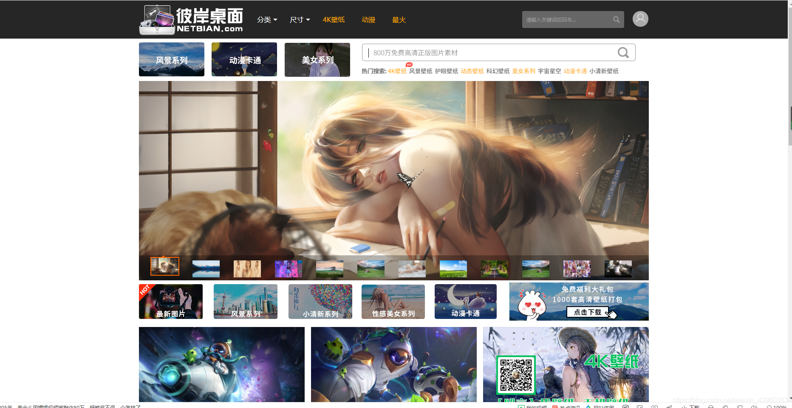Select the blue lake carousel thumbnail

206,269
